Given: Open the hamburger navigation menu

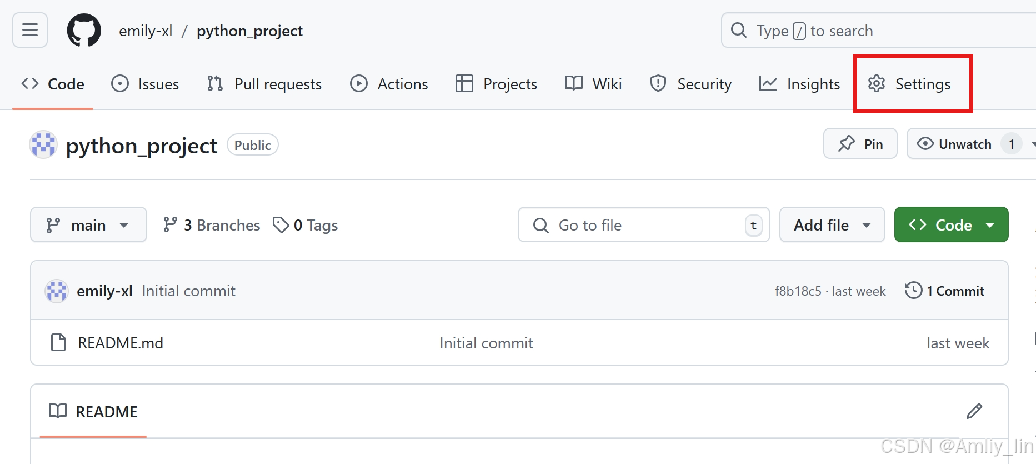Looking at the screenshot, I should [x=30, y=30].
